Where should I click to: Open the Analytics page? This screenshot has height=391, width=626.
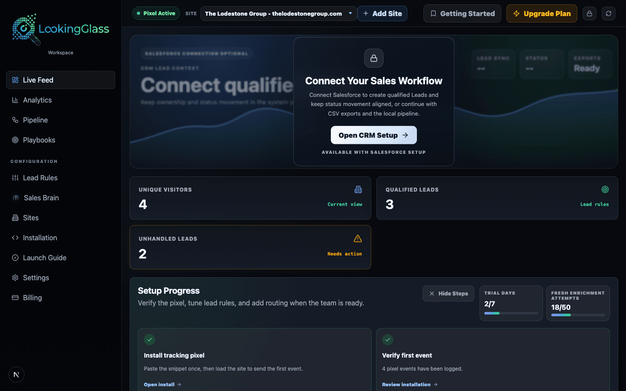pos(61,100)
